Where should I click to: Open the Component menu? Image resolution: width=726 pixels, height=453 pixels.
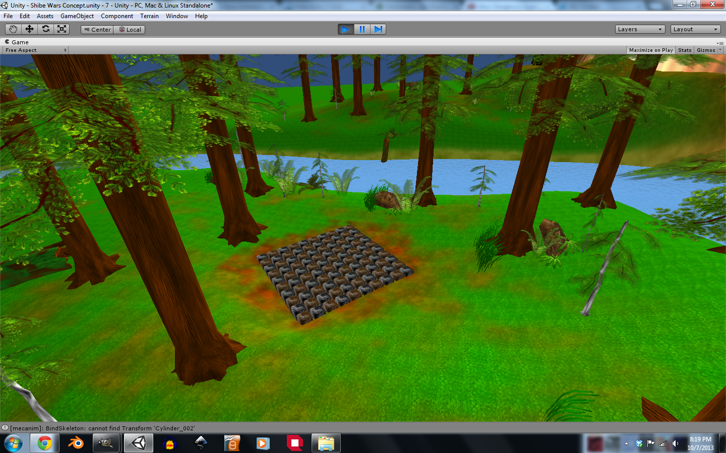click(x=117, y=16)
